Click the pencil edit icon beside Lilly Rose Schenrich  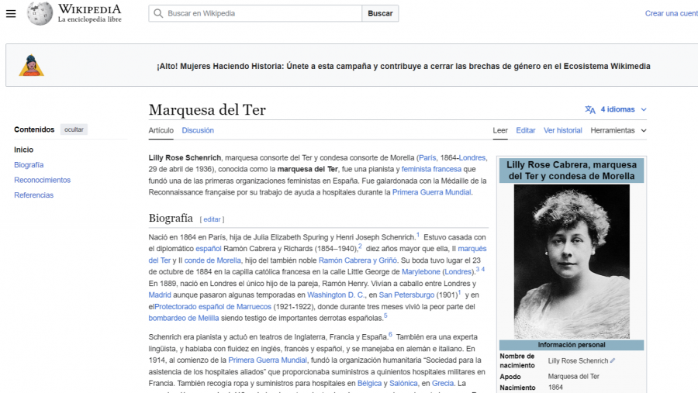(x=613, y=360)
